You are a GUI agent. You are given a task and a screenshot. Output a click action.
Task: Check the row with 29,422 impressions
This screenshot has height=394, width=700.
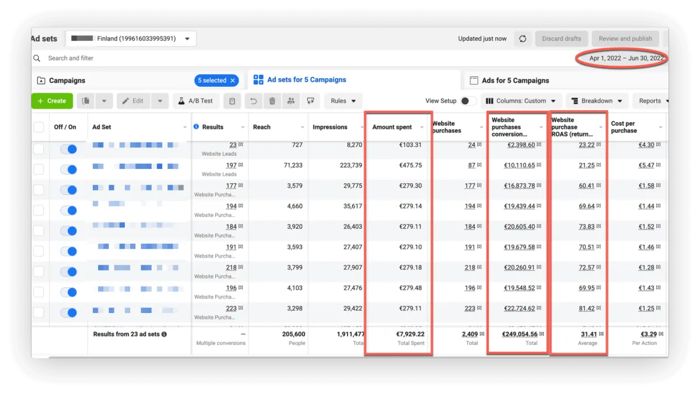click(38, 312)
